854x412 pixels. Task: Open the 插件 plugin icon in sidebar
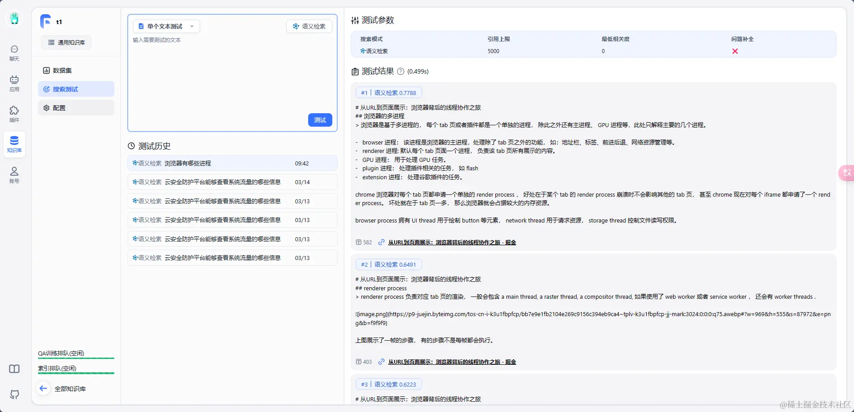(14, 114)
